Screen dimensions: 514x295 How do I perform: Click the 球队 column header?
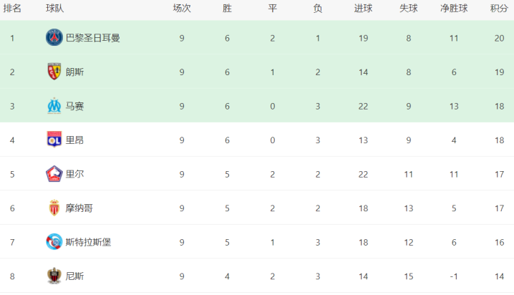[x=54, y=9]
